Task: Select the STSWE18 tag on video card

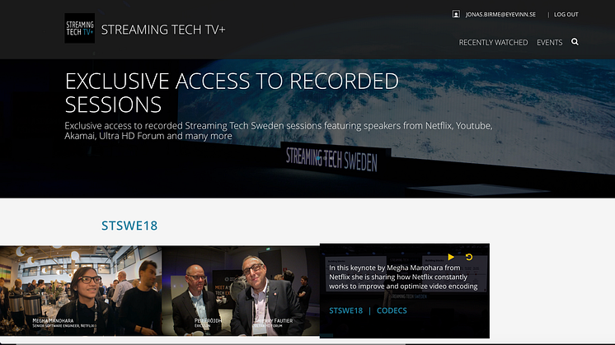Action: pyautogui.click(x=345, y=310)
